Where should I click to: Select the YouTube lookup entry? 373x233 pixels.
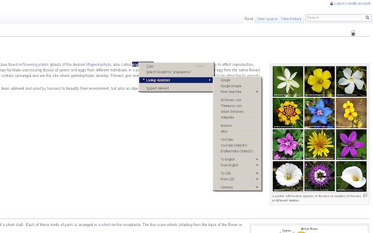237,140
